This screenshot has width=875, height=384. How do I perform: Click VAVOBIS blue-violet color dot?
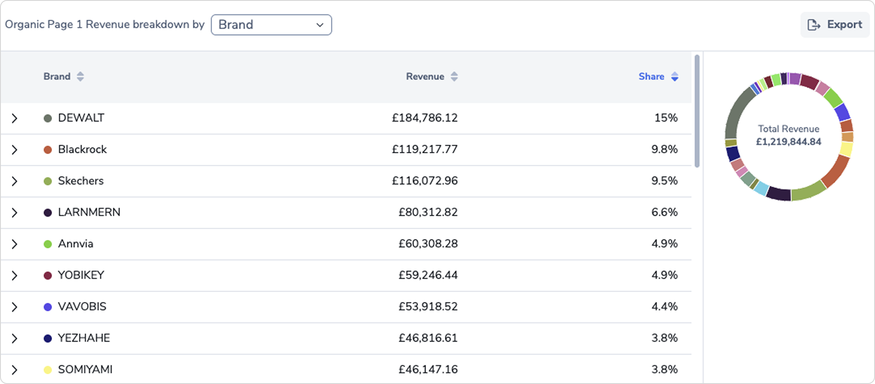tap(48, 307)
